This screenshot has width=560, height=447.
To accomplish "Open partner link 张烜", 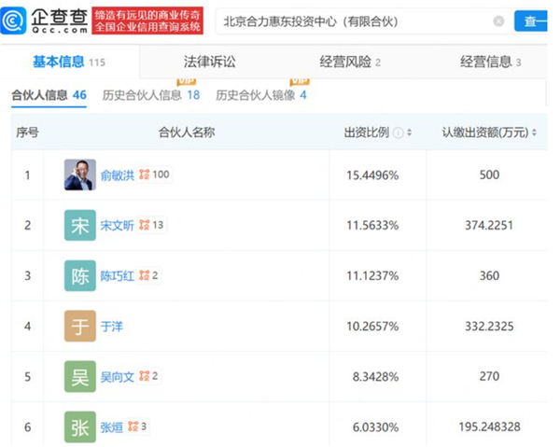I will (x=111, y=427).
